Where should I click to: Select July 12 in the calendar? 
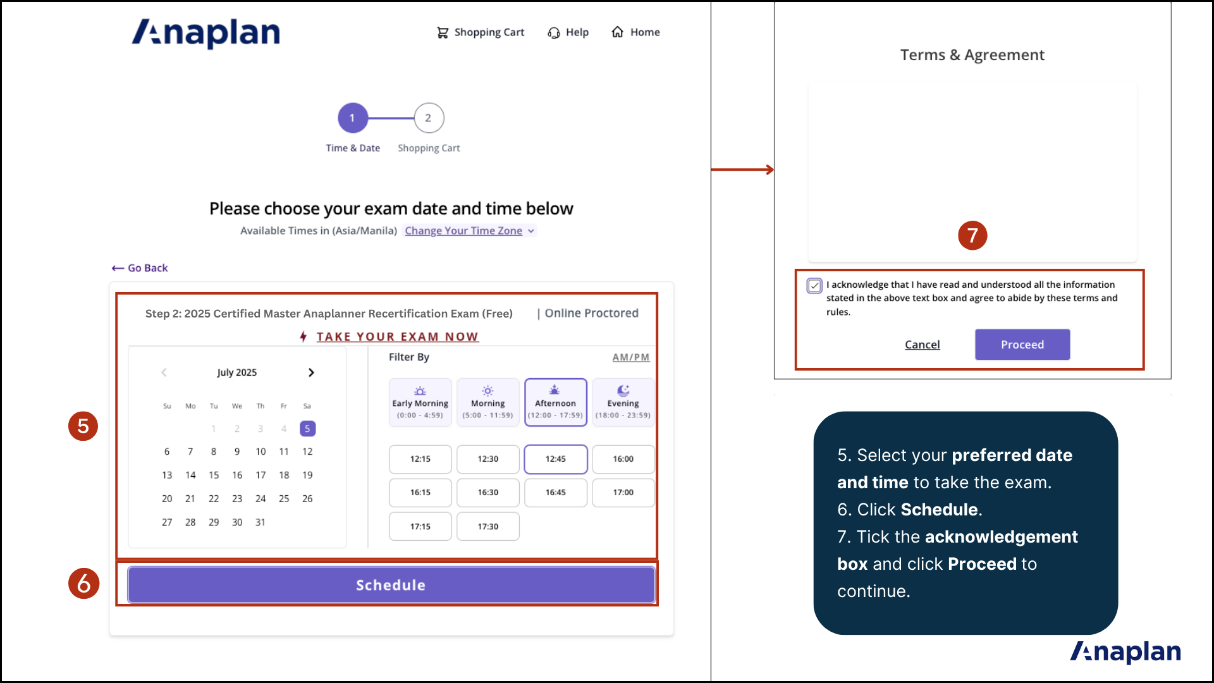[x=307, y=452]
